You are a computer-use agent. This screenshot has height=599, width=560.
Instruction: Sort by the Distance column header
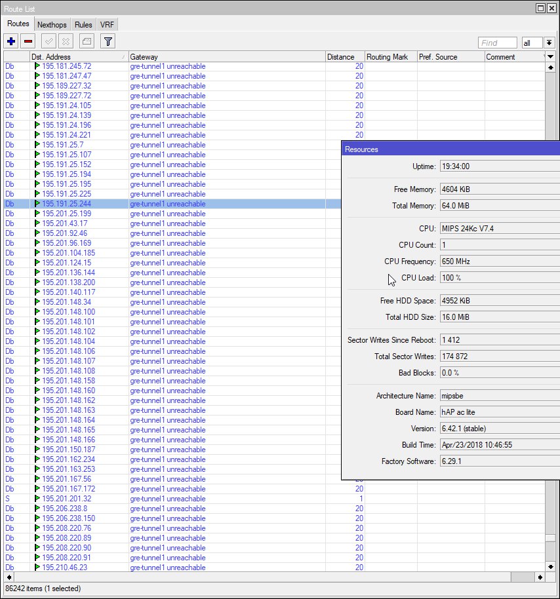click(x=345, y=57)
